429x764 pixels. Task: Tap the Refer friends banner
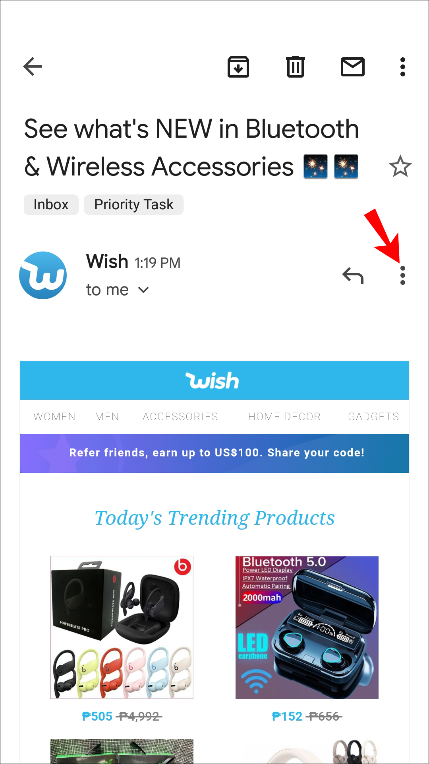click(214, 453)
